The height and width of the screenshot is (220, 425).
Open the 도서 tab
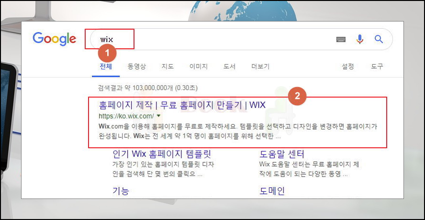pyautogui.click(x=229, y=66)
